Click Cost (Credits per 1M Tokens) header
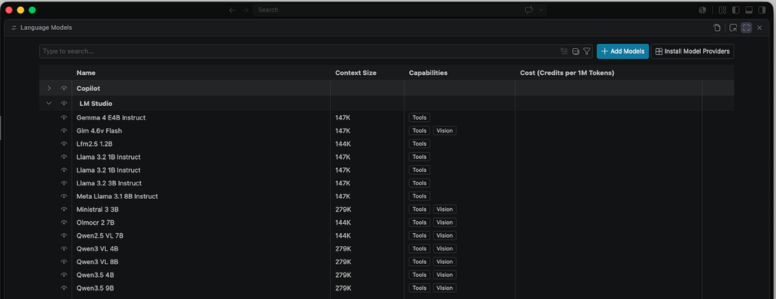The height and width of the screenshot is (299, 776). pos(567,73)
